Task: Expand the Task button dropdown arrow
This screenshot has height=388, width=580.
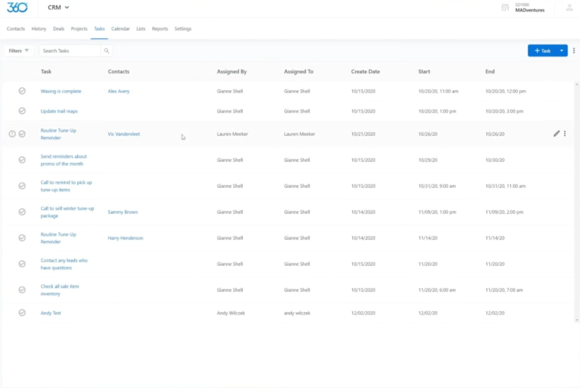Action: (x=562, y=50)
